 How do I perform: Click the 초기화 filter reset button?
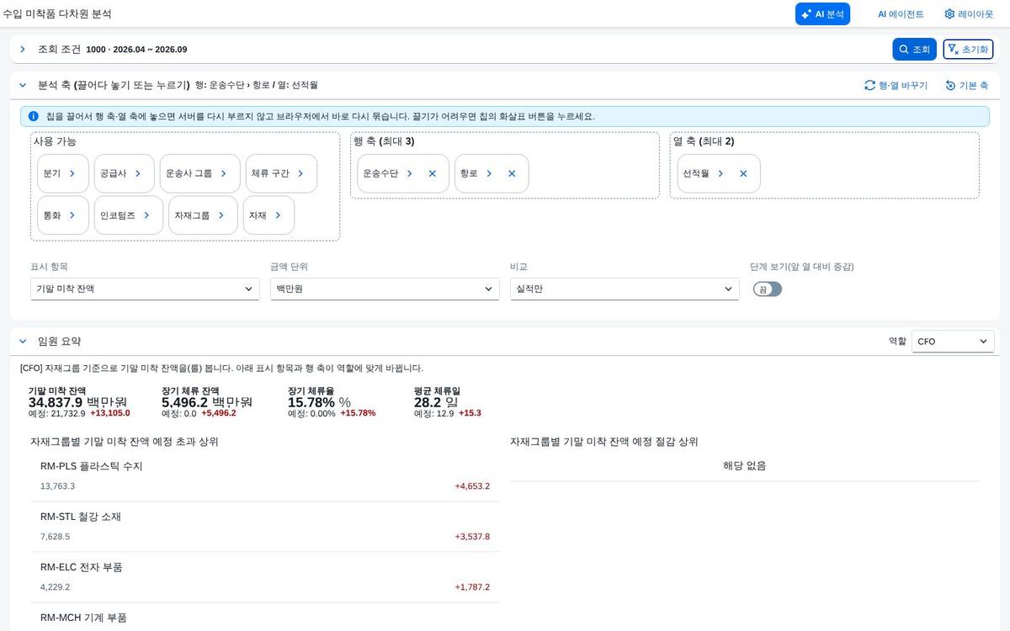pos(968,50)
